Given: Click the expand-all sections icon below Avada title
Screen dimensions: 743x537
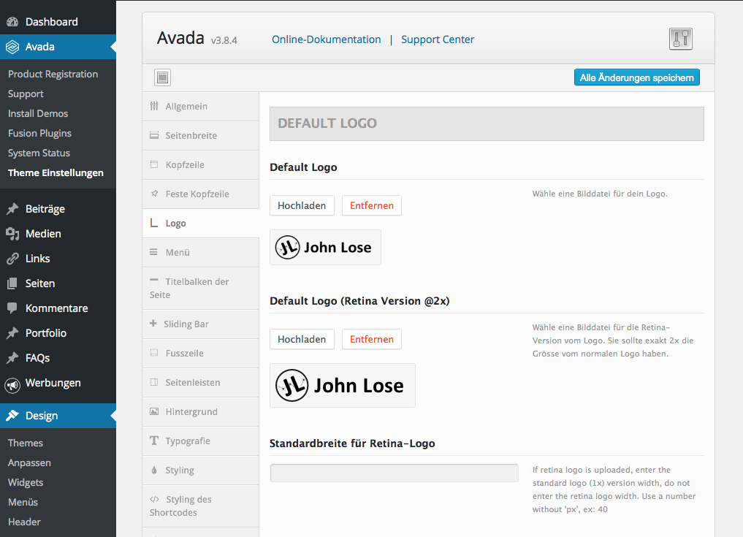Looking at the screenshot, I should coord(162,77).
